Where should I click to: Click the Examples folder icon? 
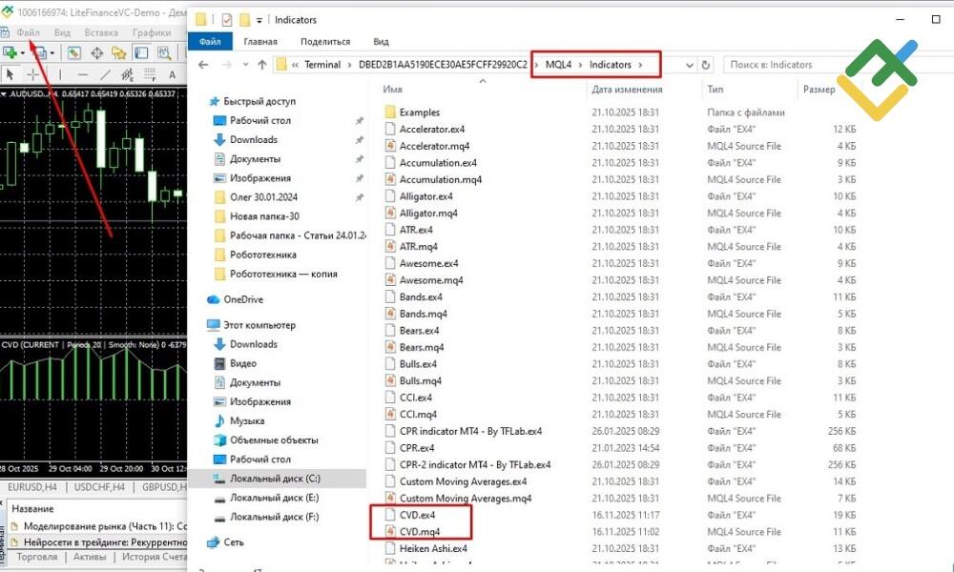click(390, 112)
